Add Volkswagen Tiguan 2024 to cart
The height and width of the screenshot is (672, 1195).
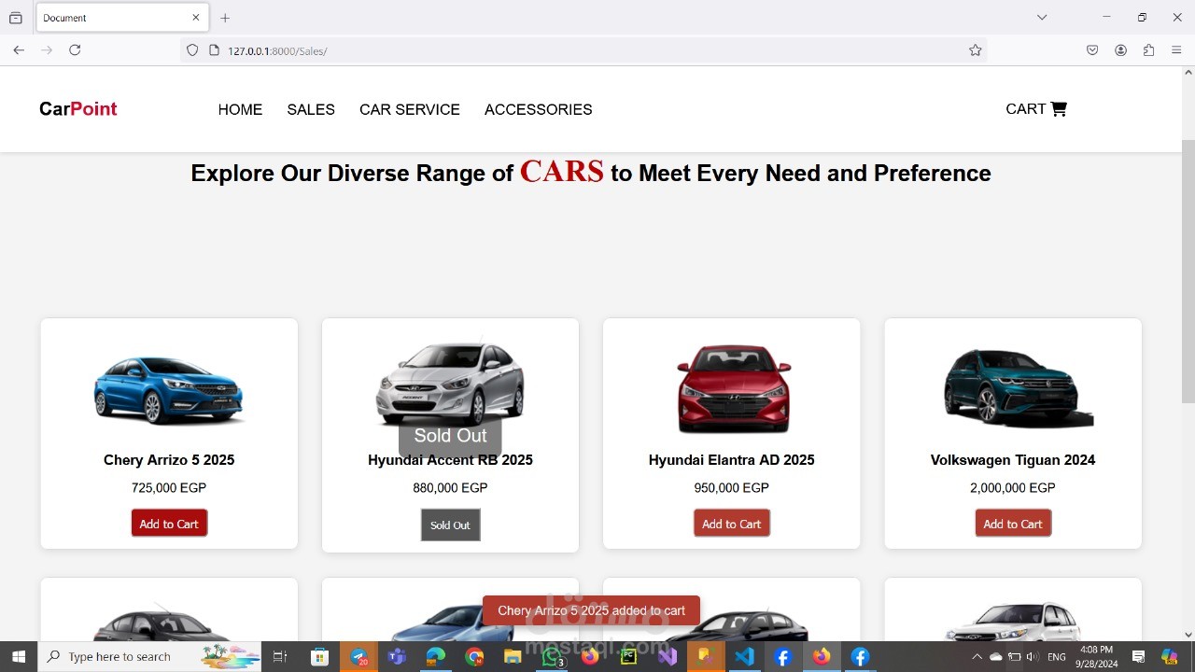(x=1013, y=524)
